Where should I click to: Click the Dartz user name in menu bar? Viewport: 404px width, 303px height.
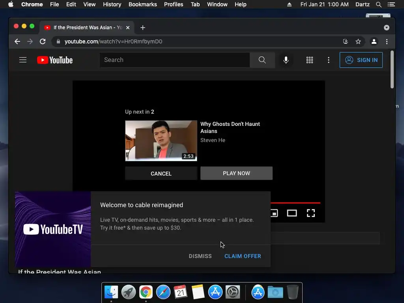[362, 4]
